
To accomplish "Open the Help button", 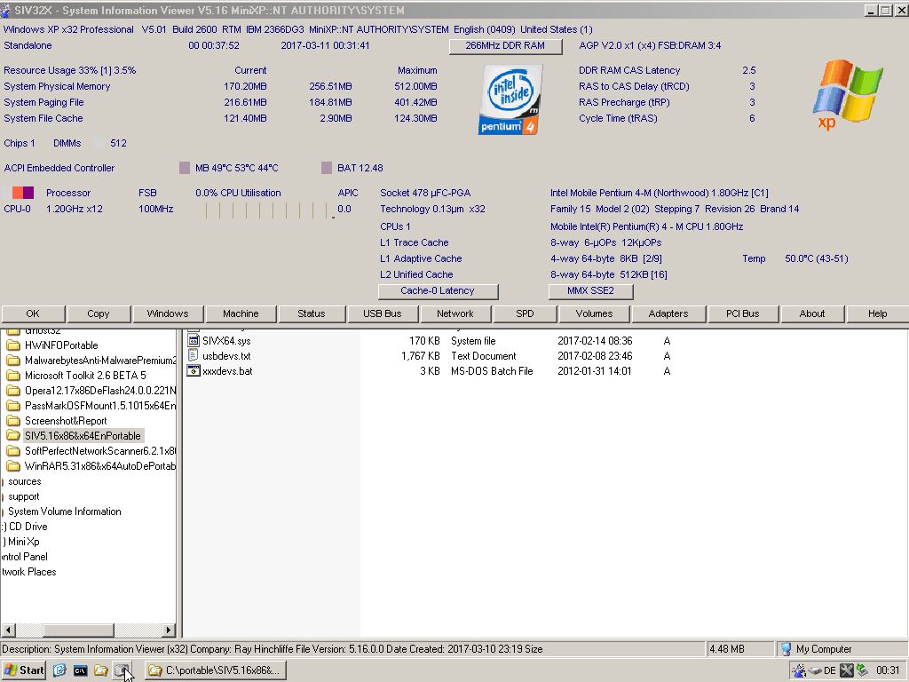I will tap(878, 313).
